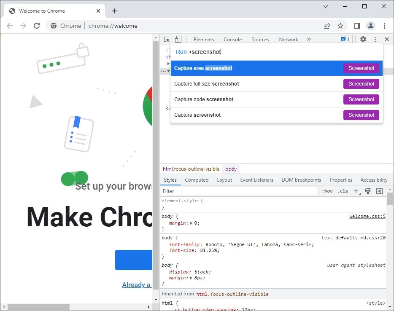
Task: Select the Computed sub-tab
Action: pyautogui.click(x=197, y=180)
